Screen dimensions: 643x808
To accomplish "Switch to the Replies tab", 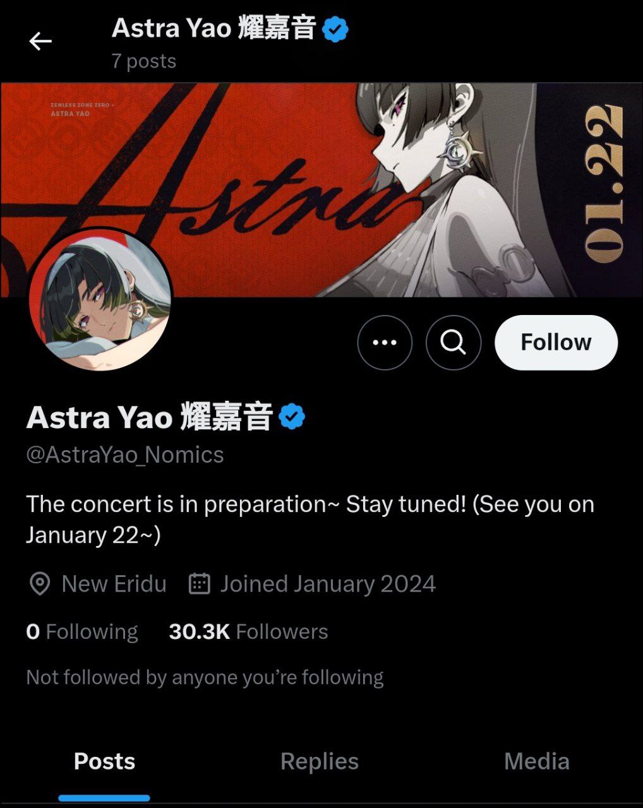I will tap(320, 761).
